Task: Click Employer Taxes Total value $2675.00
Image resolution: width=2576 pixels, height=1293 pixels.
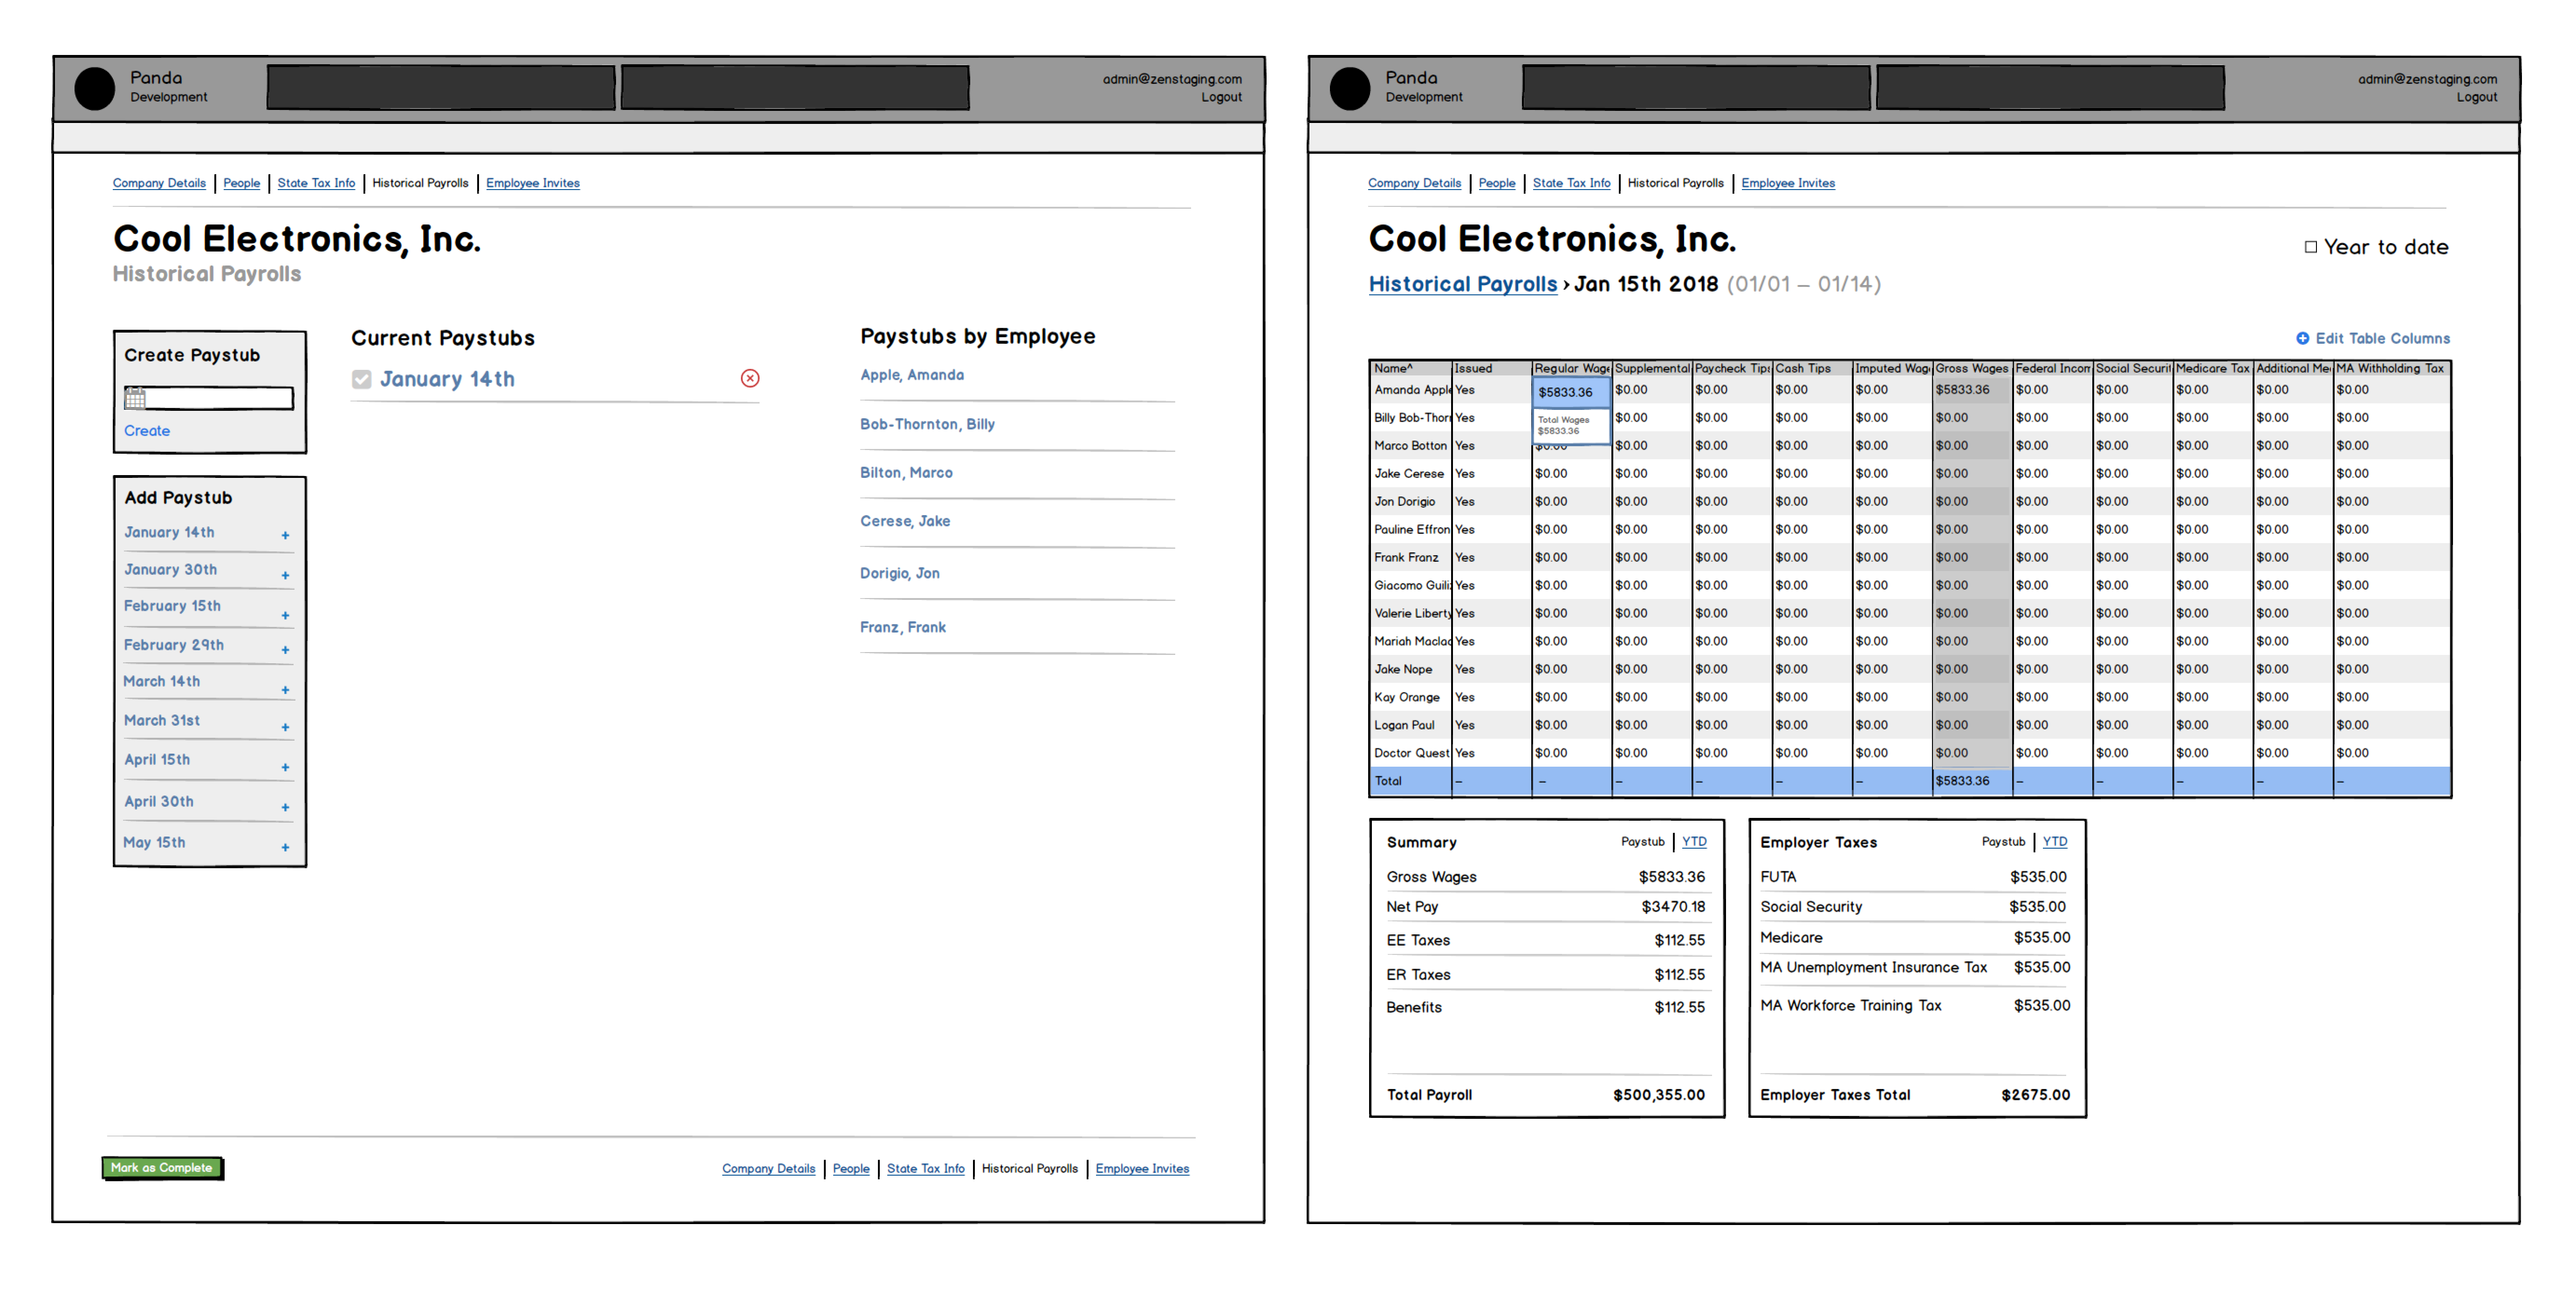Action: pos(2036,1095)
